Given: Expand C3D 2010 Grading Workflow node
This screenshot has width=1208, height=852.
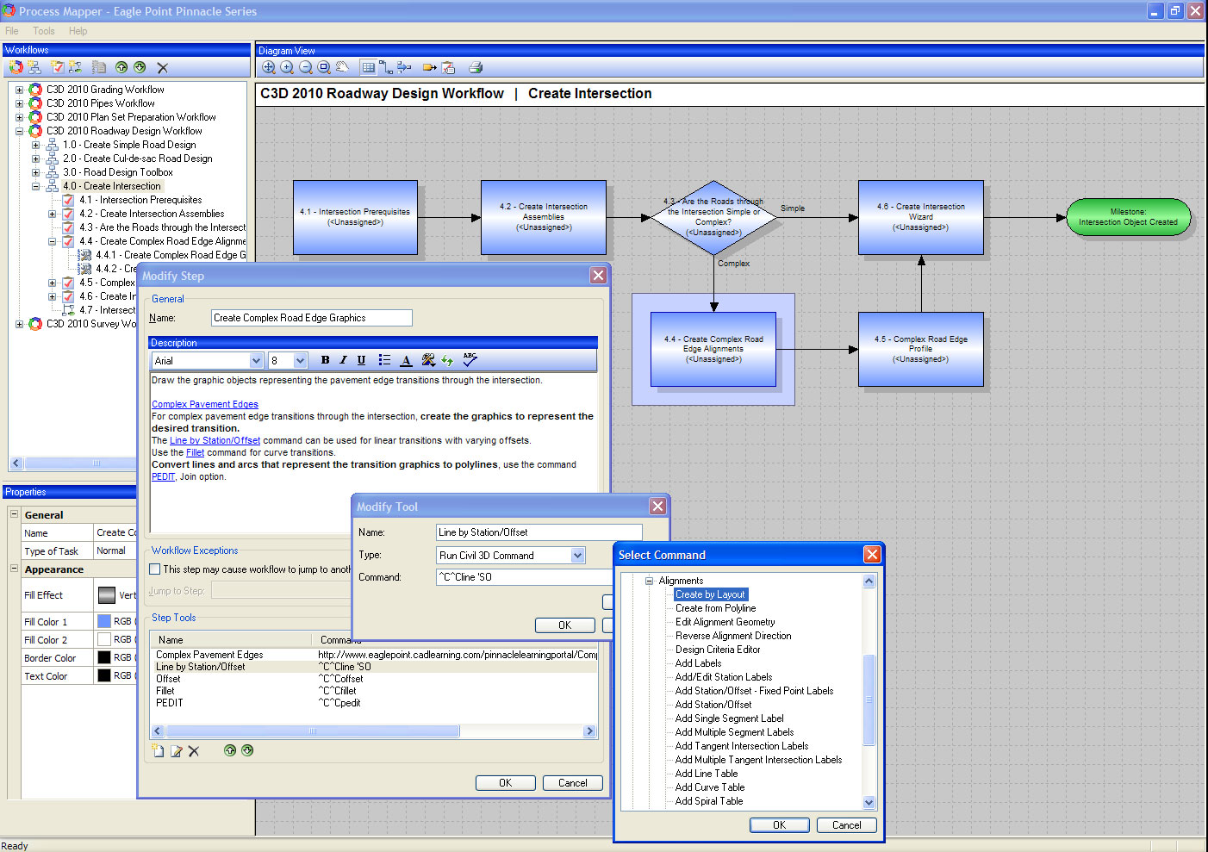Looking at the screenshot, I should coord(19,90).
